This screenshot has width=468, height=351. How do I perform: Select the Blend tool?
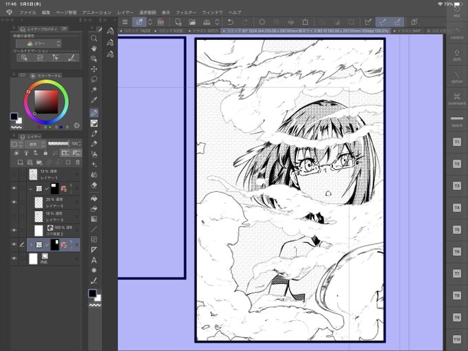click(94, 175)
